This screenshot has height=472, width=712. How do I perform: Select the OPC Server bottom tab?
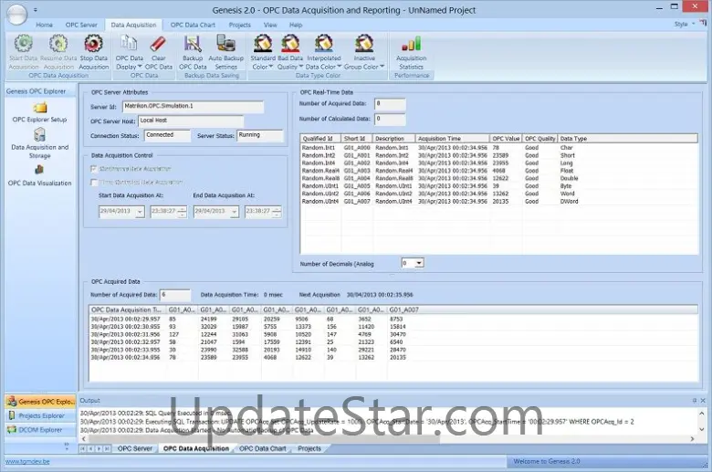[135, 448]
